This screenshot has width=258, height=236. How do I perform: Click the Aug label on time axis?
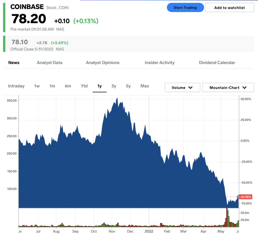56,231
